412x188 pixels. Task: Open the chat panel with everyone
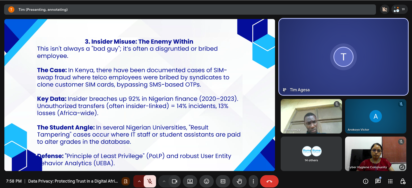[x=378, y=181]
